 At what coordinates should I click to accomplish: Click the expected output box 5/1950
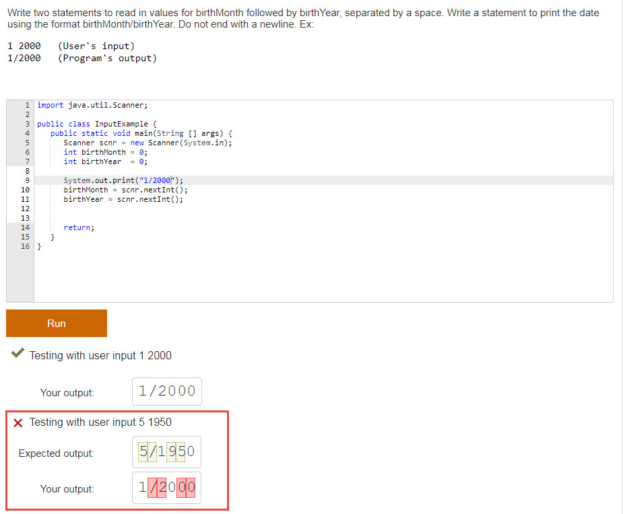[x=166, y=452]
